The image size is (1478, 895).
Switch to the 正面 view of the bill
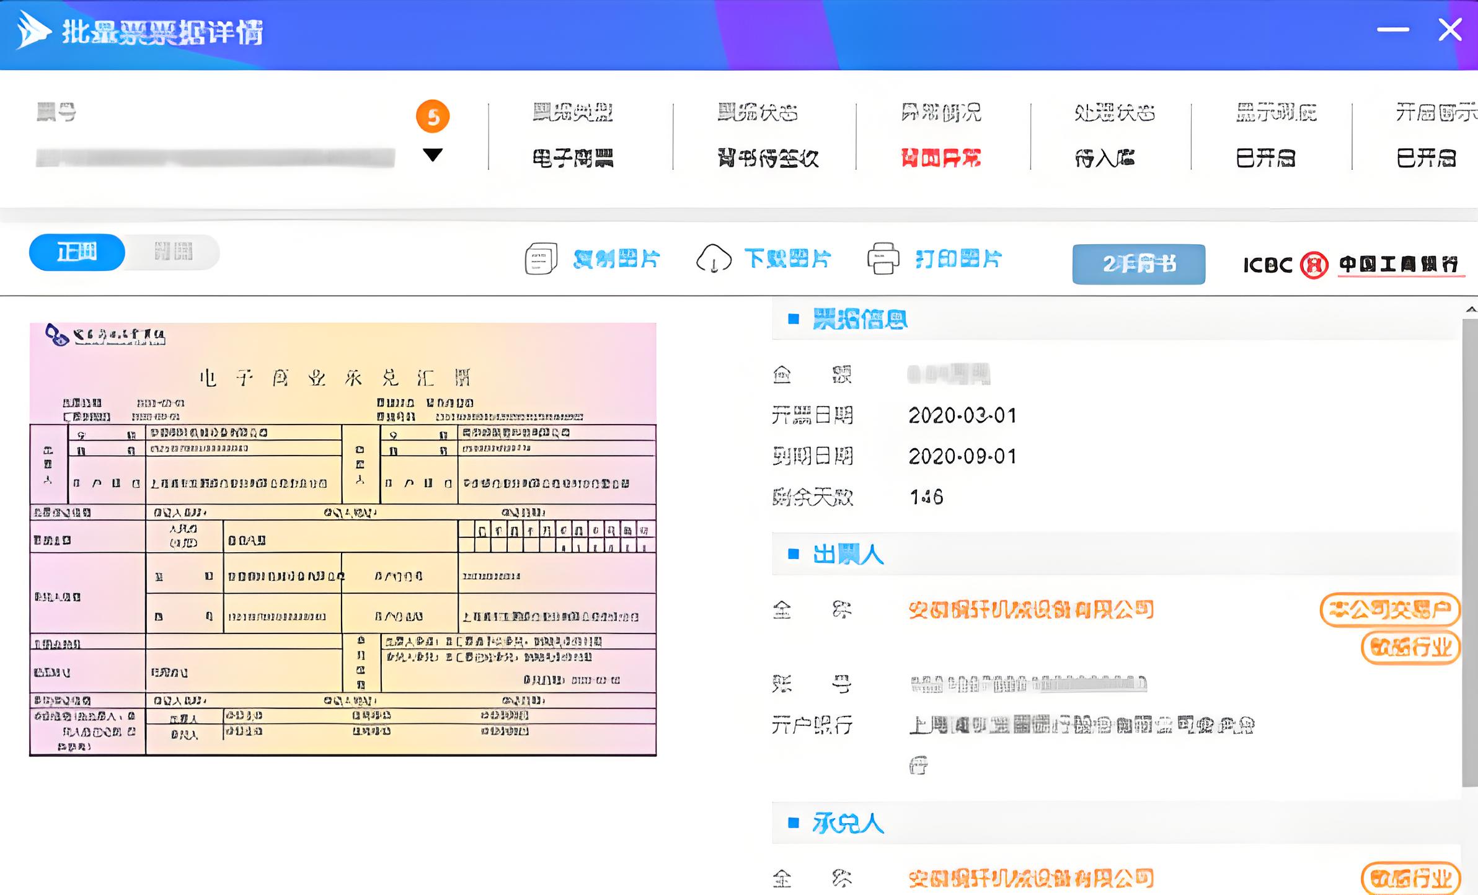(76, 252)
